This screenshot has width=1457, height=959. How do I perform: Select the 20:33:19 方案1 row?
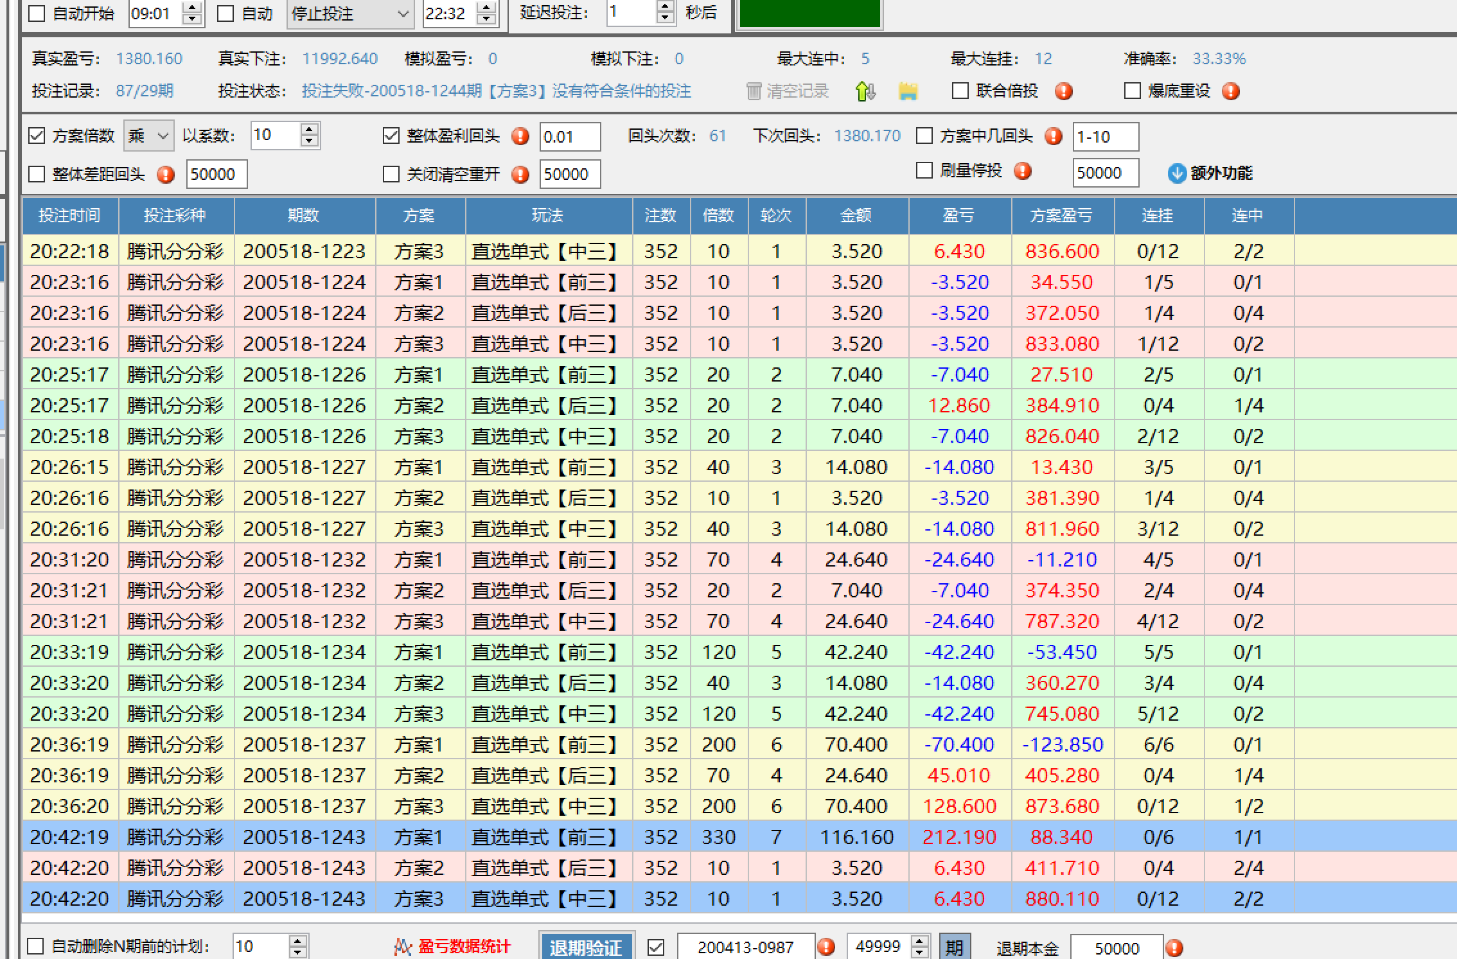pyautogui.click(x=739, y=652)
